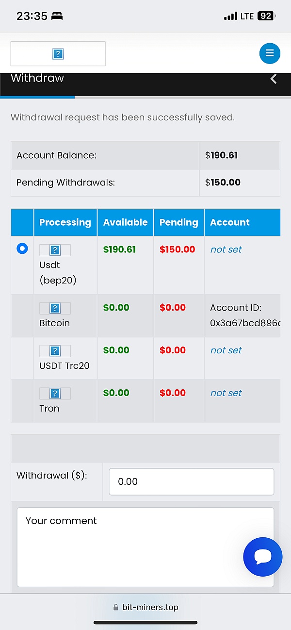Click the Withdrawal amount input field
Viewport: 291px width, 630px height.
pyautogui.click(x=191, y=481)
